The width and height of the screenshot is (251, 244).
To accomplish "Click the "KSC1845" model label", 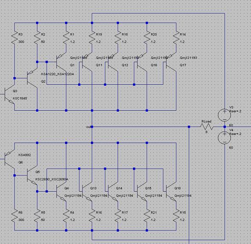I will [20, 98].
